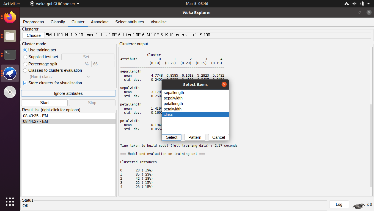Click the EM clusterer options field
Viewport: 374px width, 211px height.
[x=208, y=35]
